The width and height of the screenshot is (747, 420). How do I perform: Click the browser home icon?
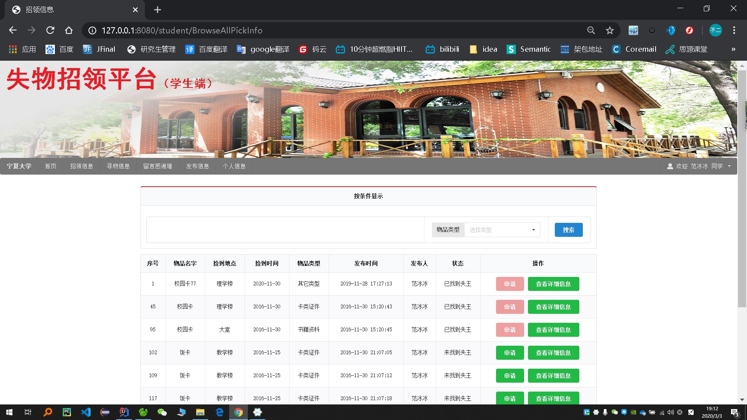tap(69, 30)
